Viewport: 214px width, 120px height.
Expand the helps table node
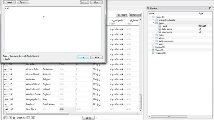click(153, 35)
